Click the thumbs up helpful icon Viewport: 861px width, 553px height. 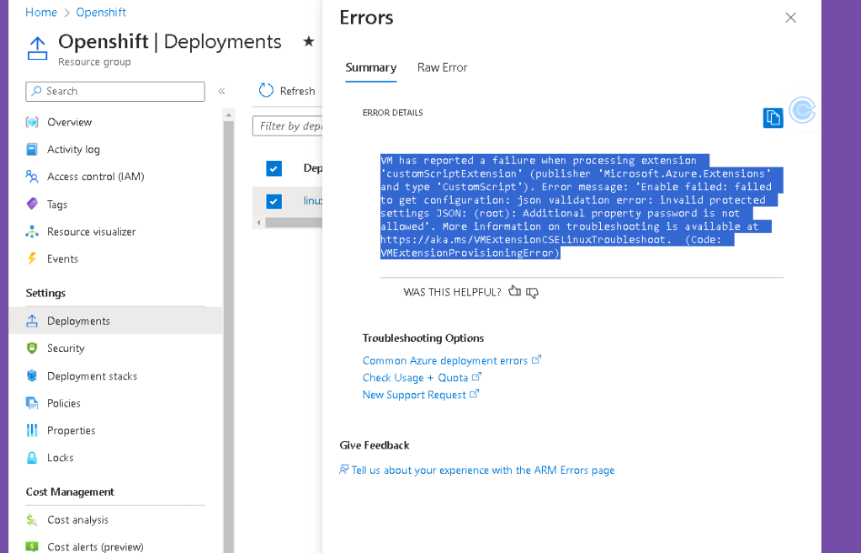coord(514,291)
